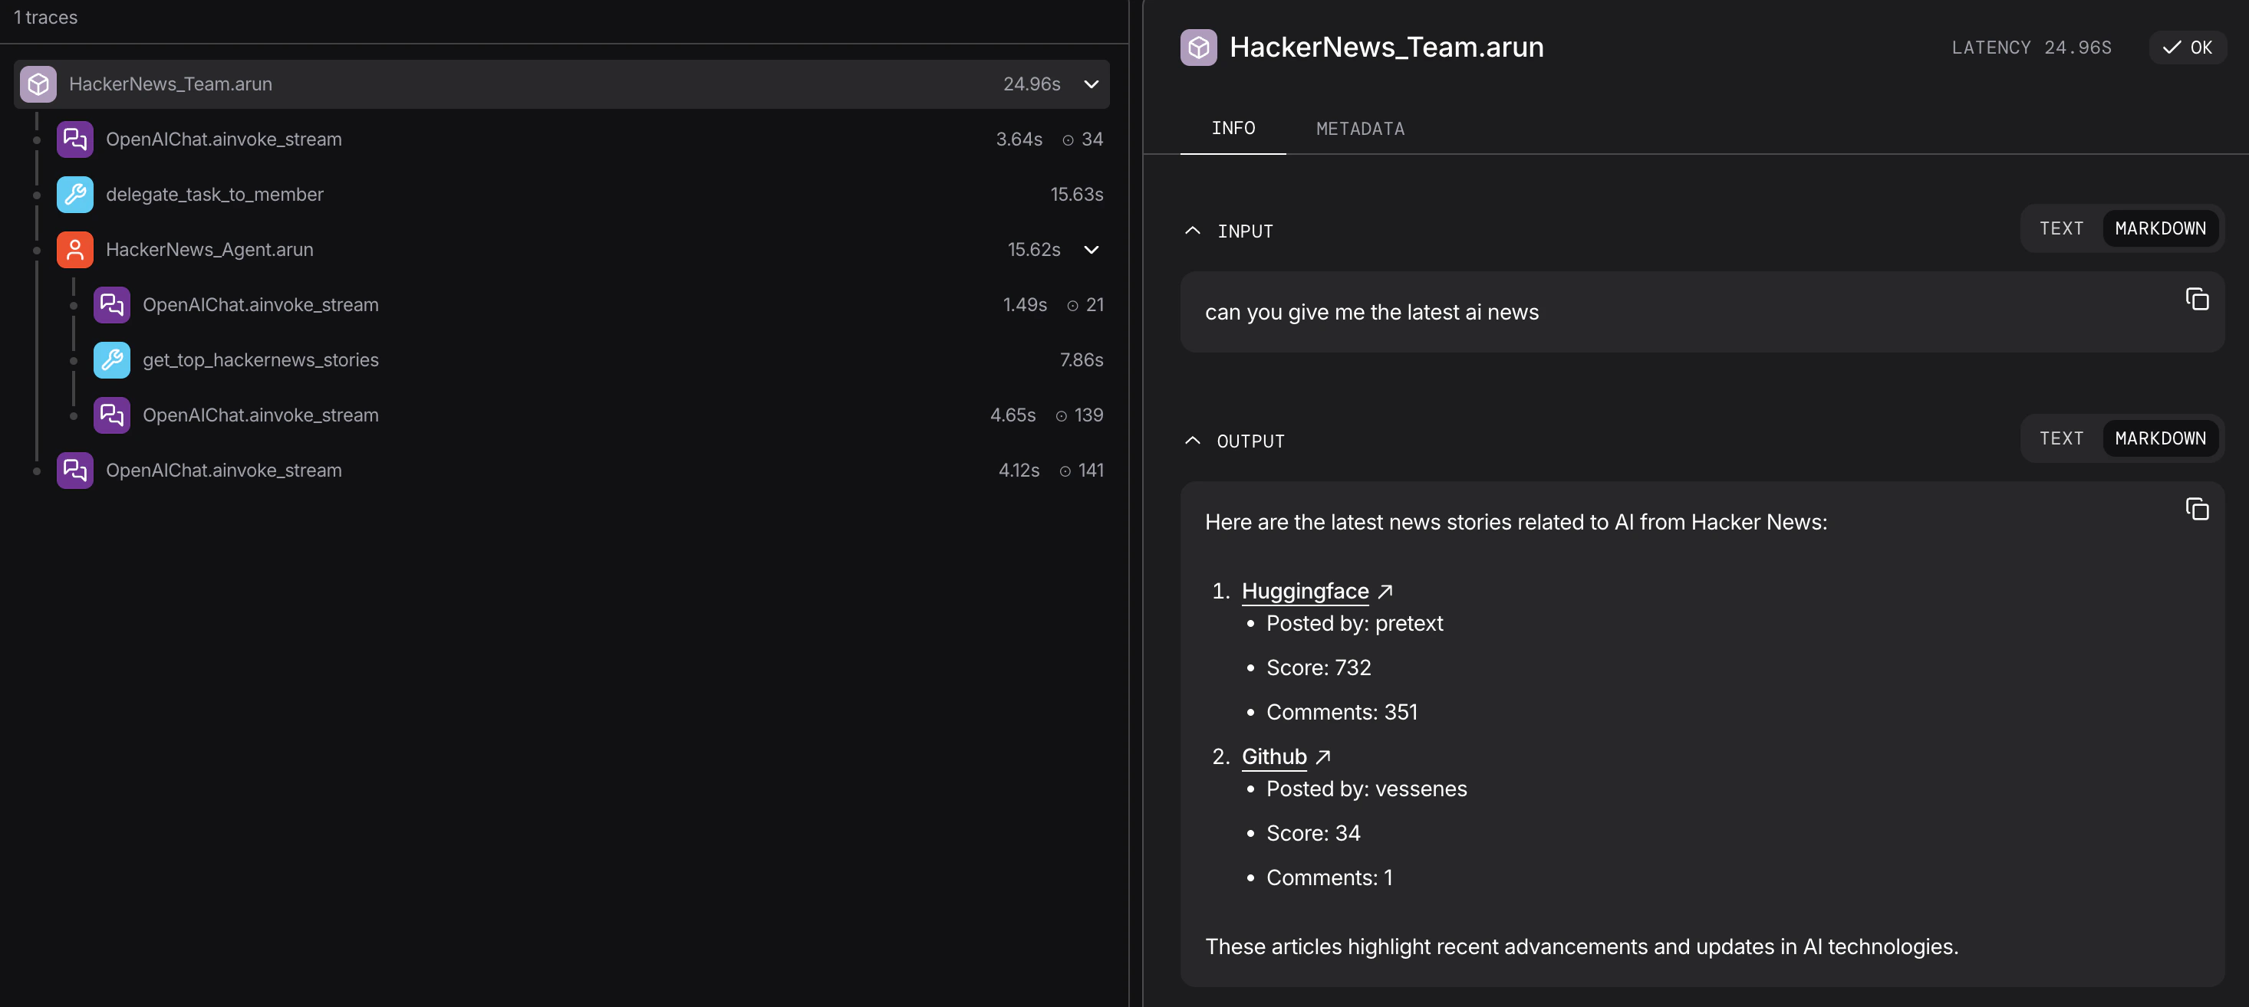Screen dimensions: 2249x1007
Task: Click the purple chat icon of 3.64s OpenAIChat span
Action: 75,139
